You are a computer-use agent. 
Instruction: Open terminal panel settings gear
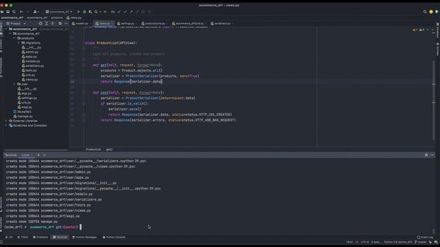[426, 155]
